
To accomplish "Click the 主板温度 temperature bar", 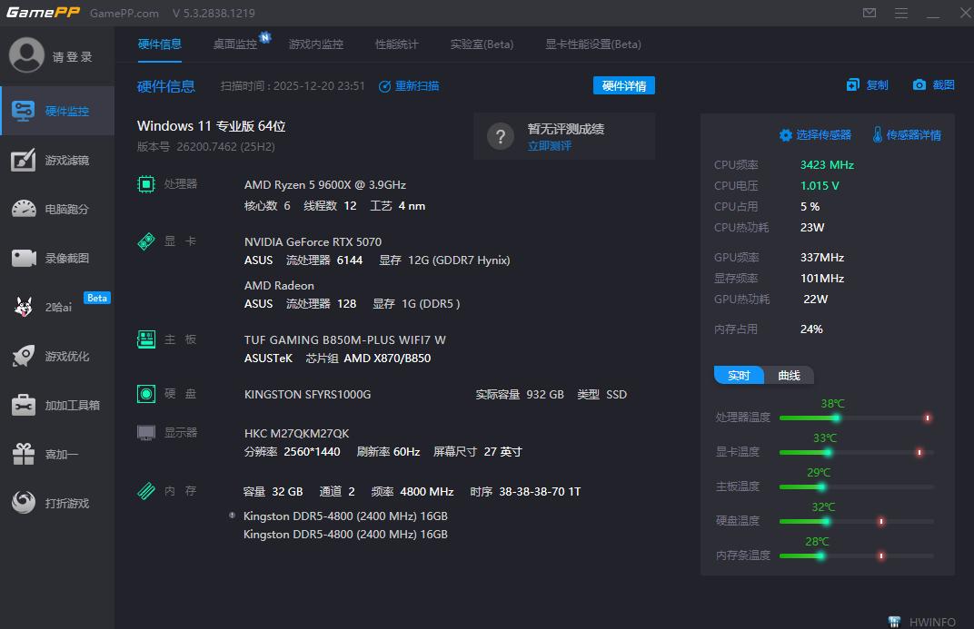I will pos(856,486).
